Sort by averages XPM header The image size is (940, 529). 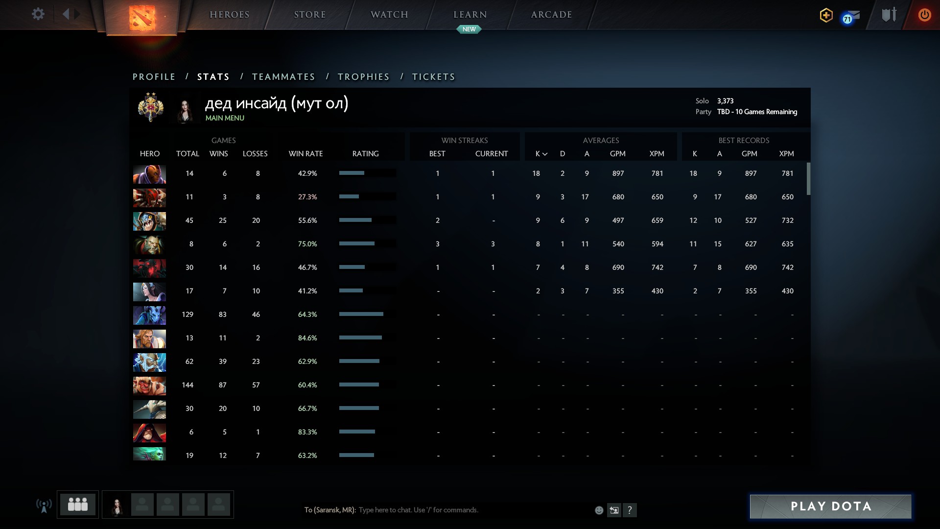(x=657, y=154)
